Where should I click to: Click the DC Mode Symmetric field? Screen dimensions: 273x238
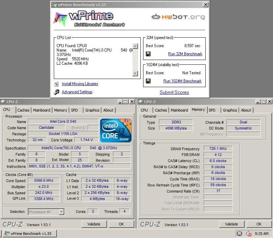pos(244,128)
